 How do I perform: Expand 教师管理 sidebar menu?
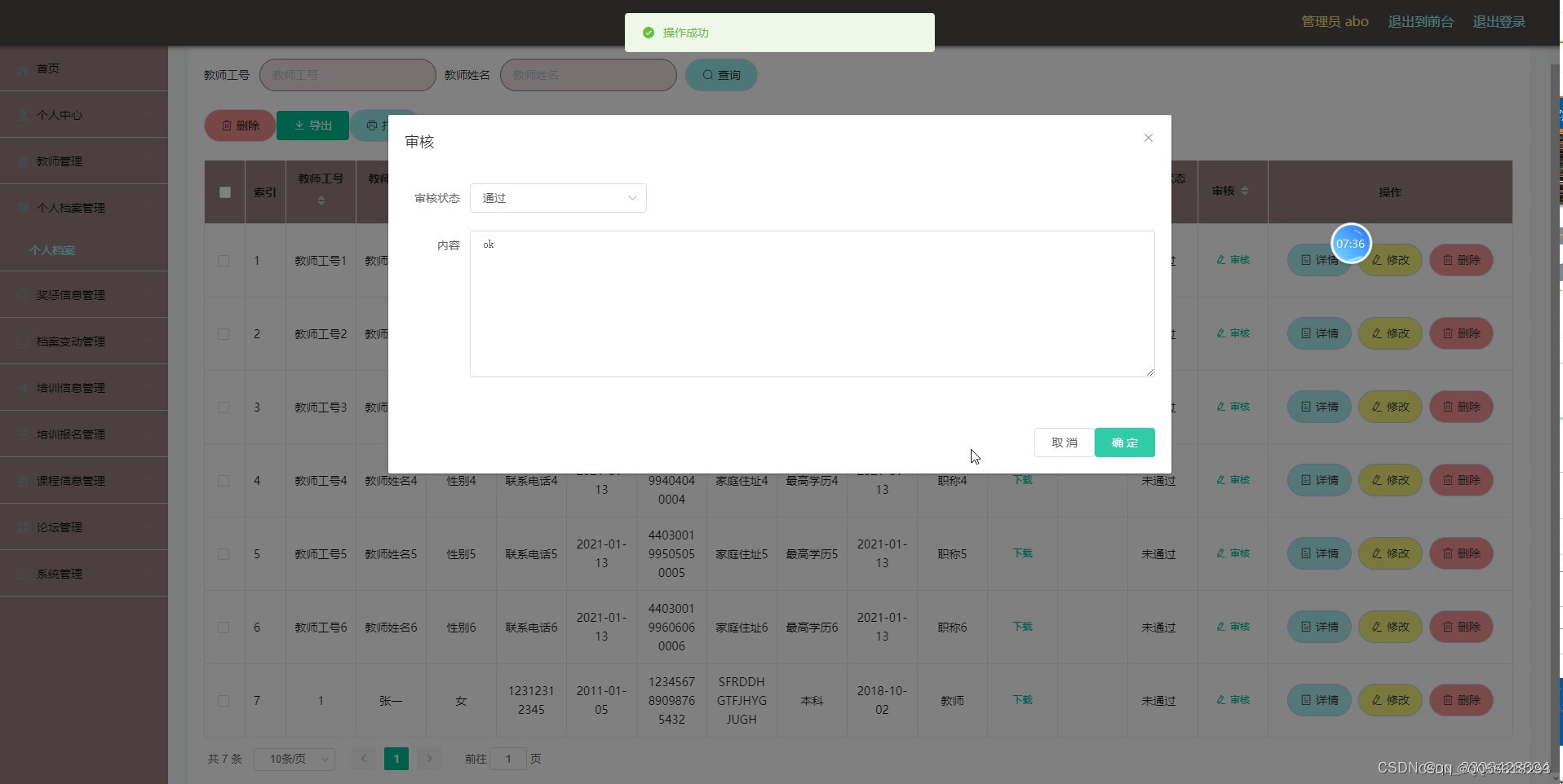point(84,161)
